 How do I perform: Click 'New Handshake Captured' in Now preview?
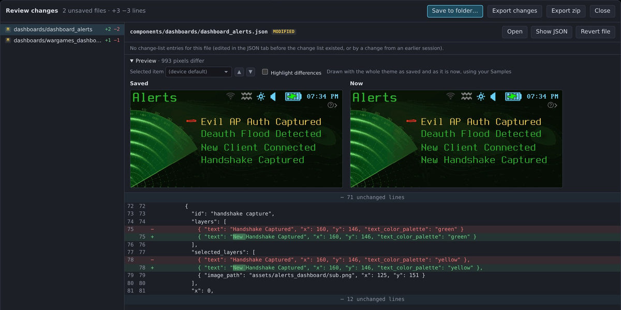484,160
